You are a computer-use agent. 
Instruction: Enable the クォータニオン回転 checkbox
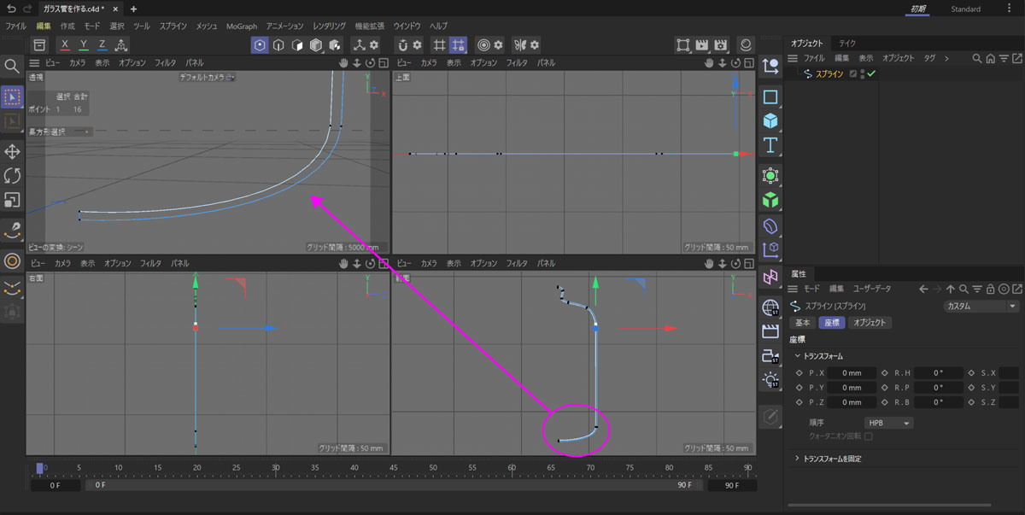869,436
